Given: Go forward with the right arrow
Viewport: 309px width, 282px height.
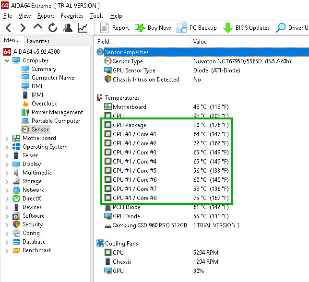Looking at the screenshot, I should (23, 28).
